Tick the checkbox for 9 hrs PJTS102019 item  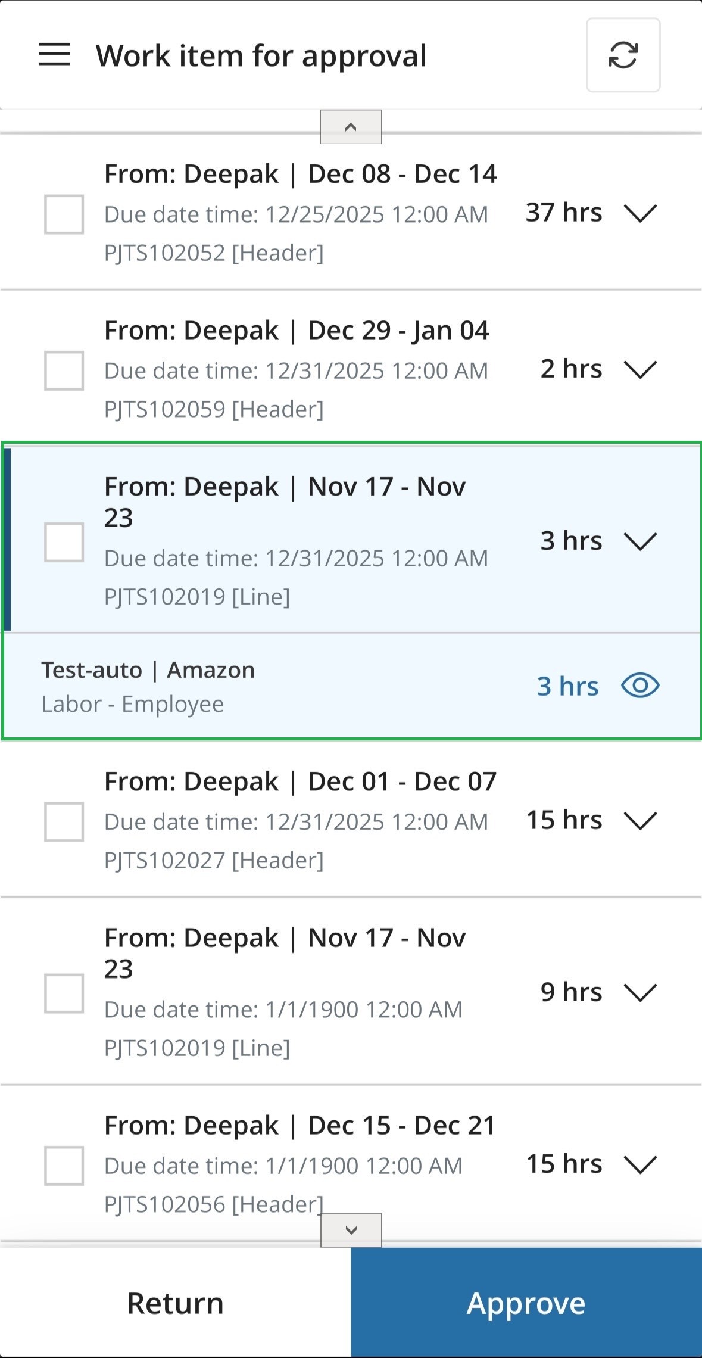(x=64, y=993)
